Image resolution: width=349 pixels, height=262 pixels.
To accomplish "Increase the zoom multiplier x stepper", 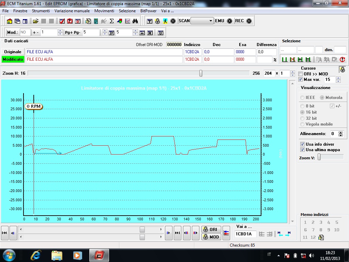I will click(x=293, y=72).
